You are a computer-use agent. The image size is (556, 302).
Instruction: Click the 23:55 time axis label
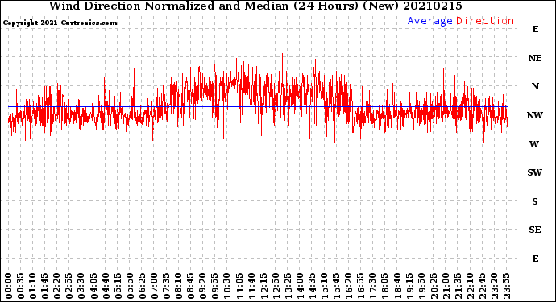coord(506,286)
